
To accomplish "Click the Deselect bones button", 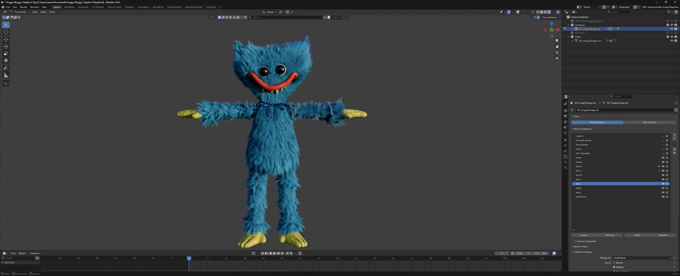I will pos(663,235).
